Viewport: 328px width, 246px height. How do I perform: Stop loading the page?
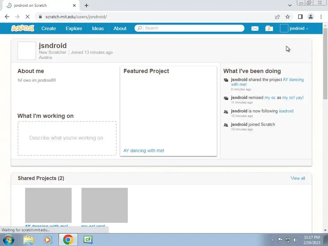(28, 17)
